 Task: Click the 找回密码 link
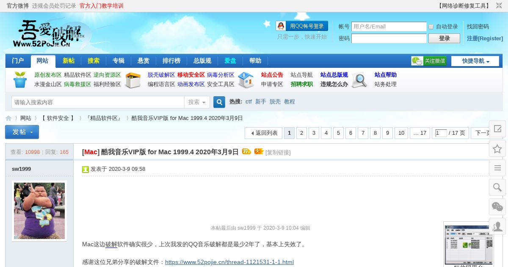(x=478, y=26)
